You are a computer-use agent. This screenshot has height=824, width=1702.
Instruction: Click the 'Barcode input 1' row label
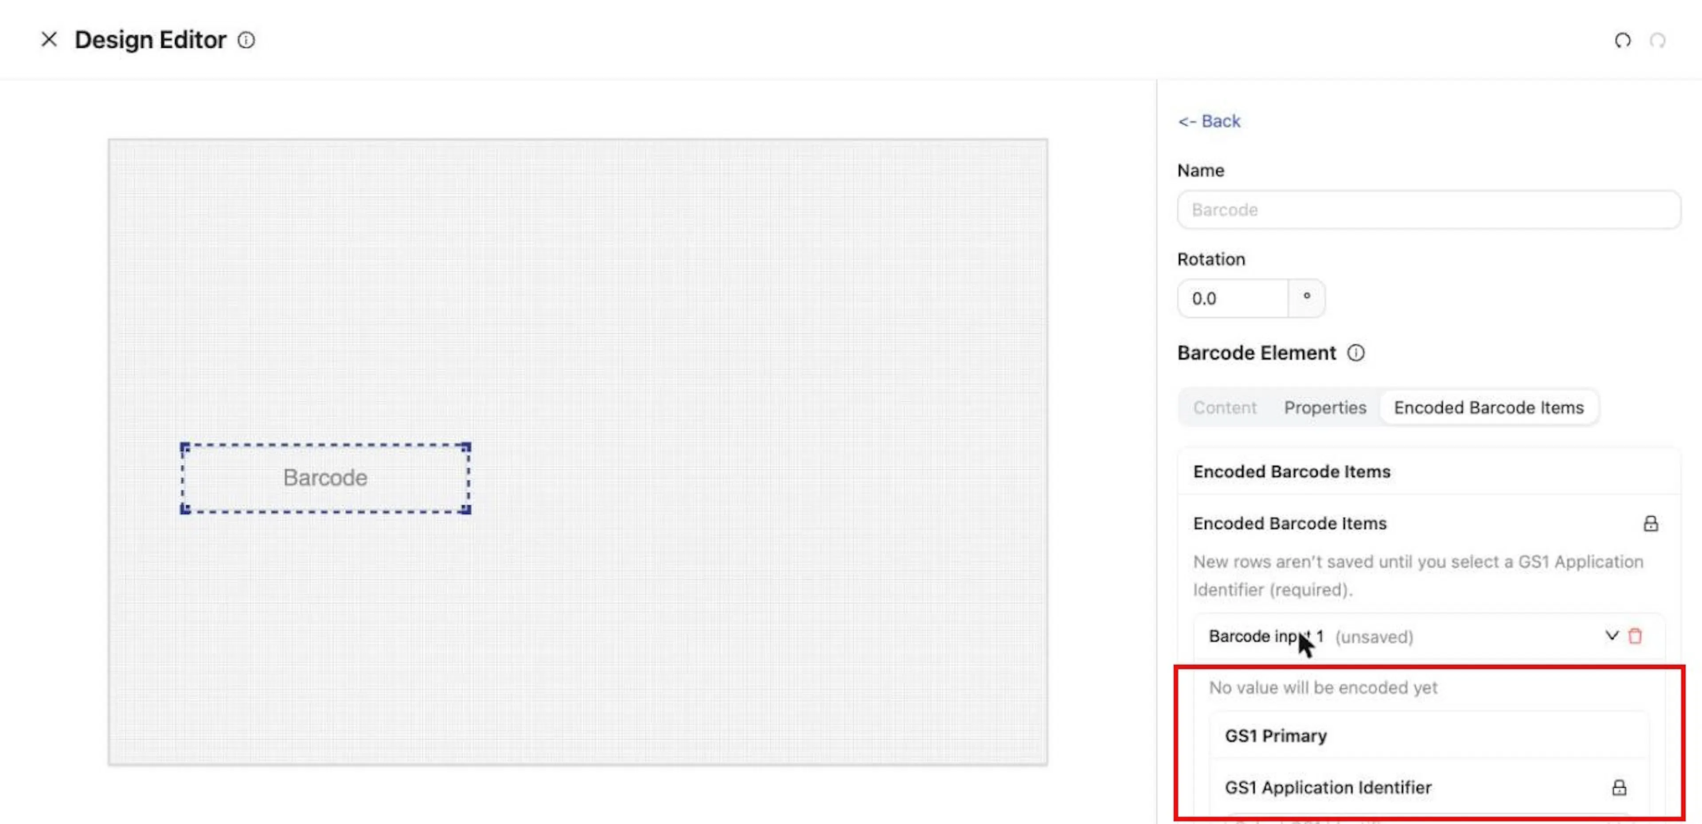point(1266,636)
